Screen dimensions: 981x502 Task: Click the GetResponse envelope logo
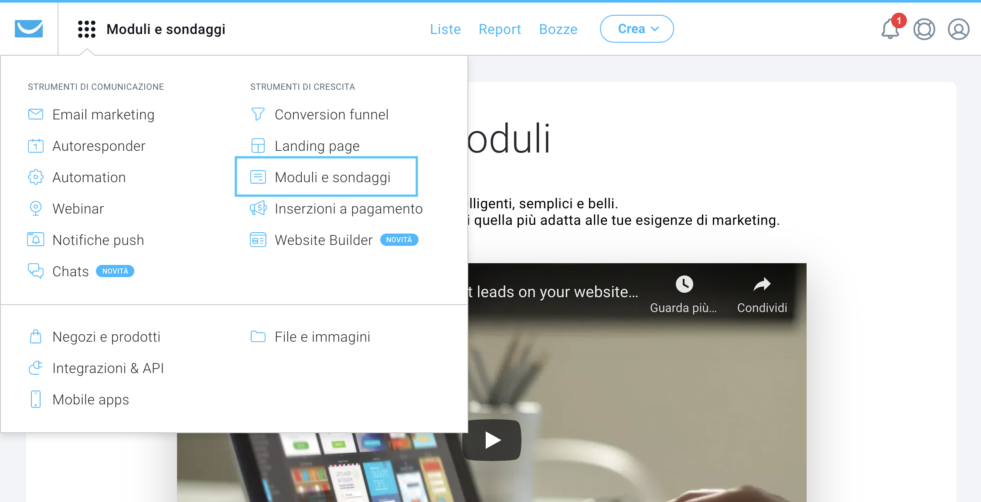click(x=29, y=29)
